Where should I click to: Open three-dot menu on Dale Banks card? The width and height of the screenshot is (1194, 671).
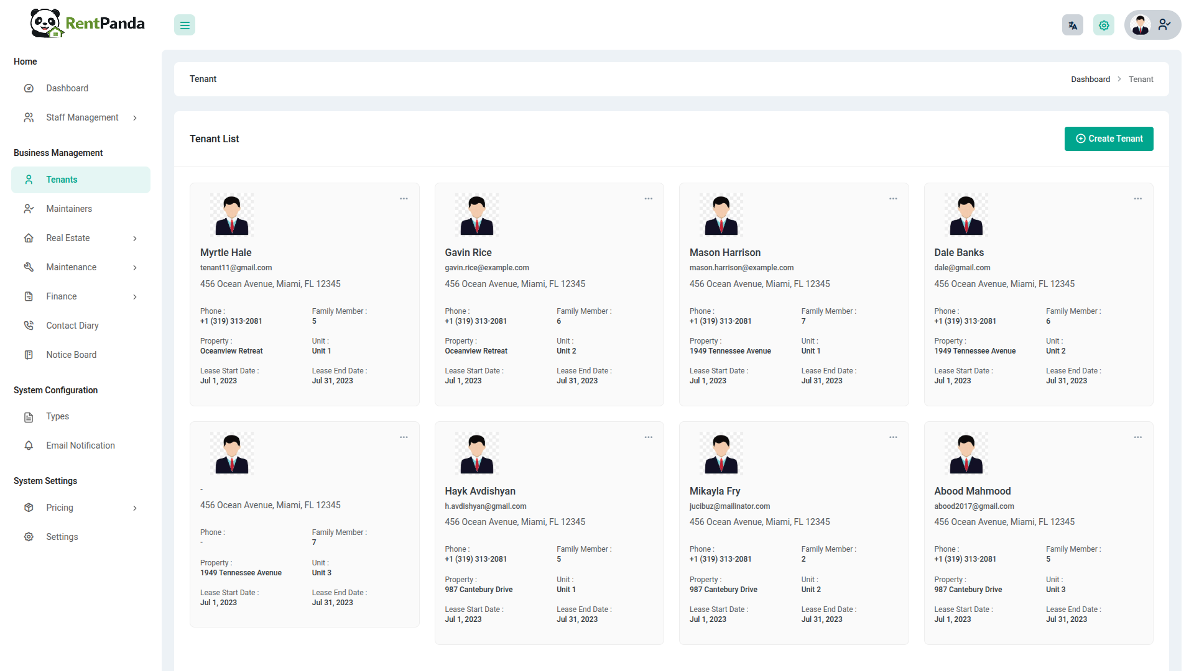tap(1137, 199)
